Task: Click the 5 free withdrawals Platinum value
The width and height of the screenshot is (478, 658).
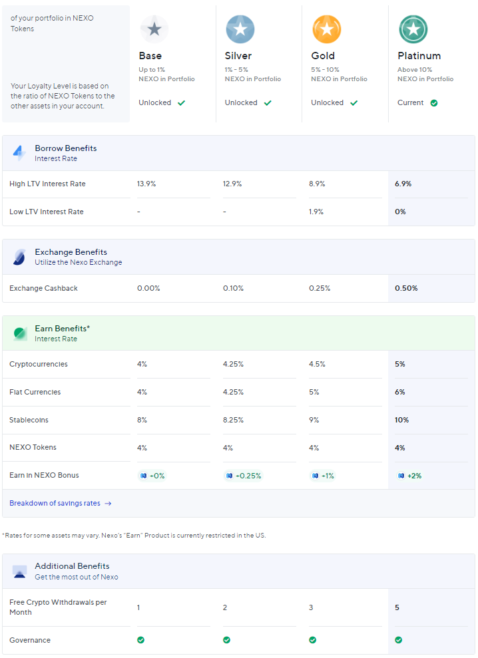Action: coord(397,607)
